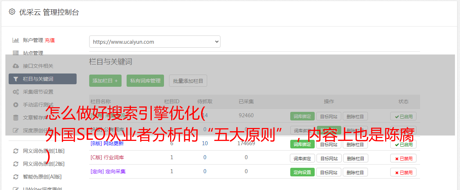Image resolution: width=460 pixels, height=190 pixels.
Task: Select the filter icon of 栏目与关键词
Action: [15, 79]
